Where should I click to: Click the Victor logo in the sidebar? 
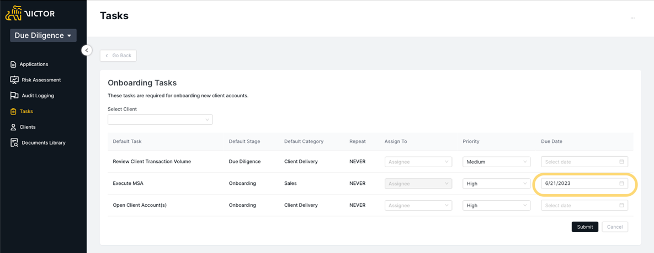click(x=30, y=13)
